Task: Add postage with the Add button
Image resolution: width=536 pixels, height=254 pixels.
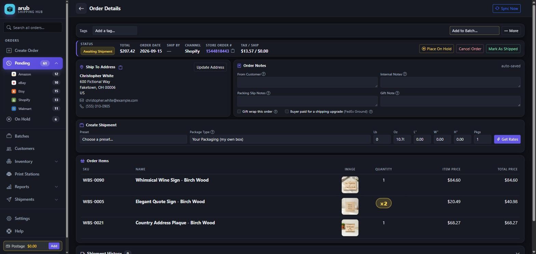Action: pyautogui.click(x=54, y=246)
